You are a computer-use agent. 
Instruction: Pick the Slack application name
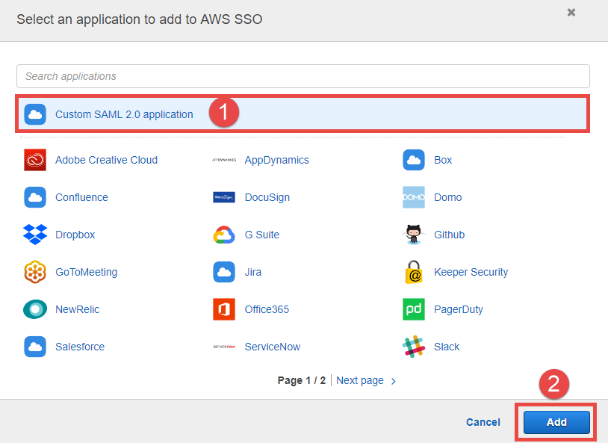coord(447,347)
